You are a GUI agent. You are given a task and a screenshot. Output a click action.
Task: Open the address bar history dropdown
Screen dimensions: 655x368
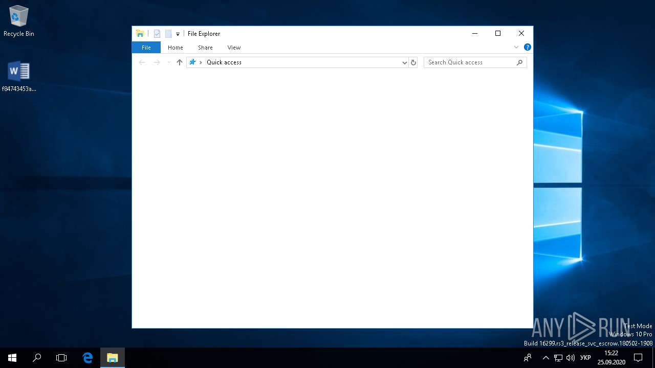[x=405, y=62]
